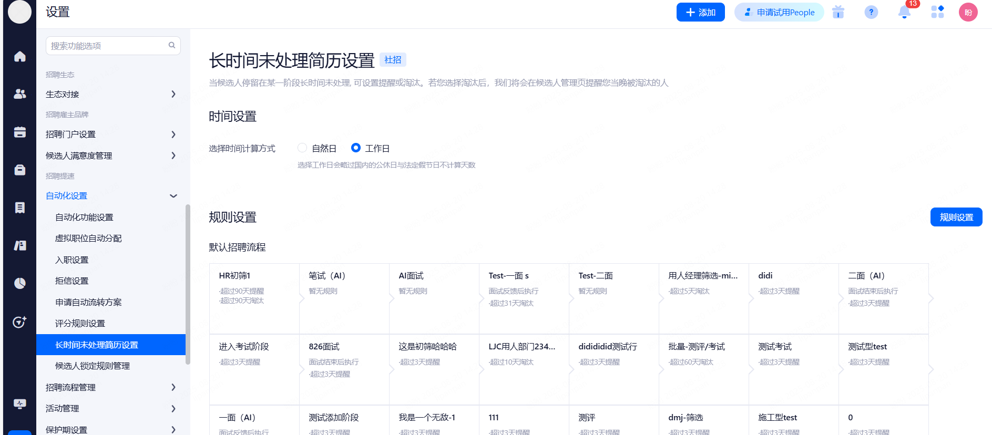The height and width of the screenshot is (435, 992).
Task: Click the sidebar menu vertical scrollbar
Action: (188, 284)
